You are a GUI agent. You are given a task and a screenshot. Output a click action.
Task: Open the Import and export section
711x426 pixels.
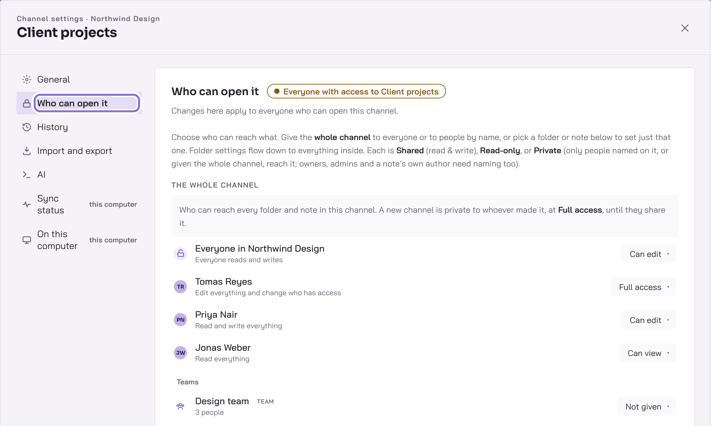(x=79, y=151)
